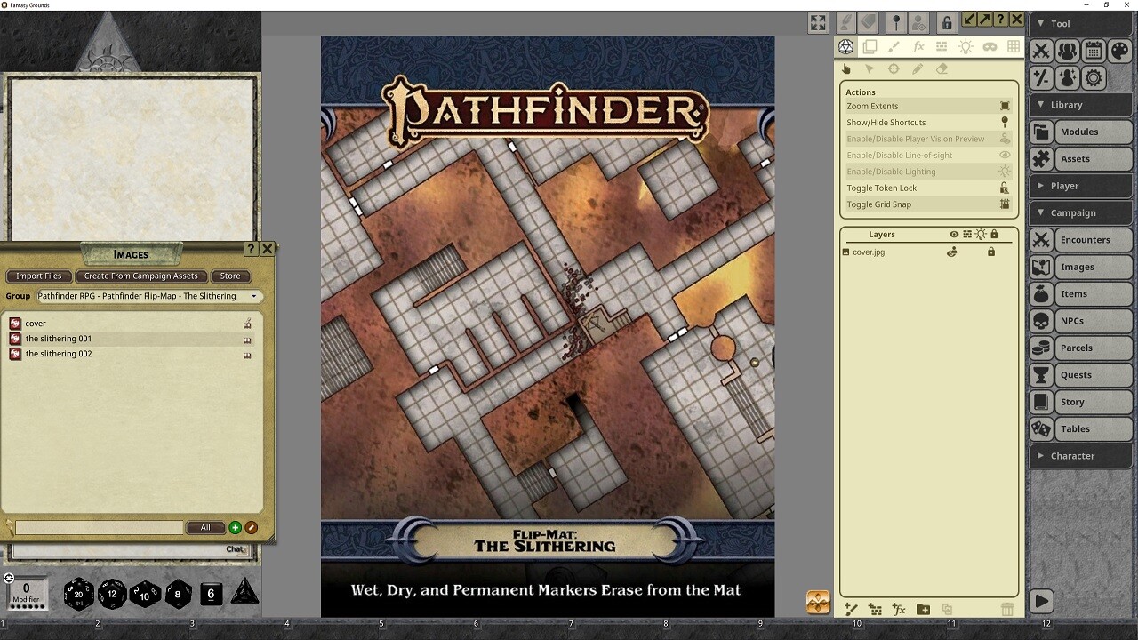Viewport: 1138px width, 640px height.
Task: Open the Assets library from the right sidebar
Action: (1080, 158)
